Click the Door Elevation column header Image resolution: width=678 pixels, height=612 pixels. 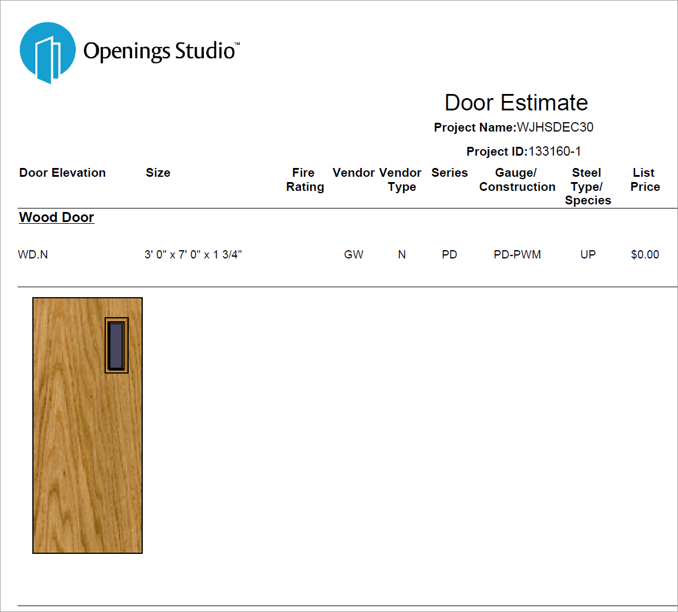coord(62,173)
